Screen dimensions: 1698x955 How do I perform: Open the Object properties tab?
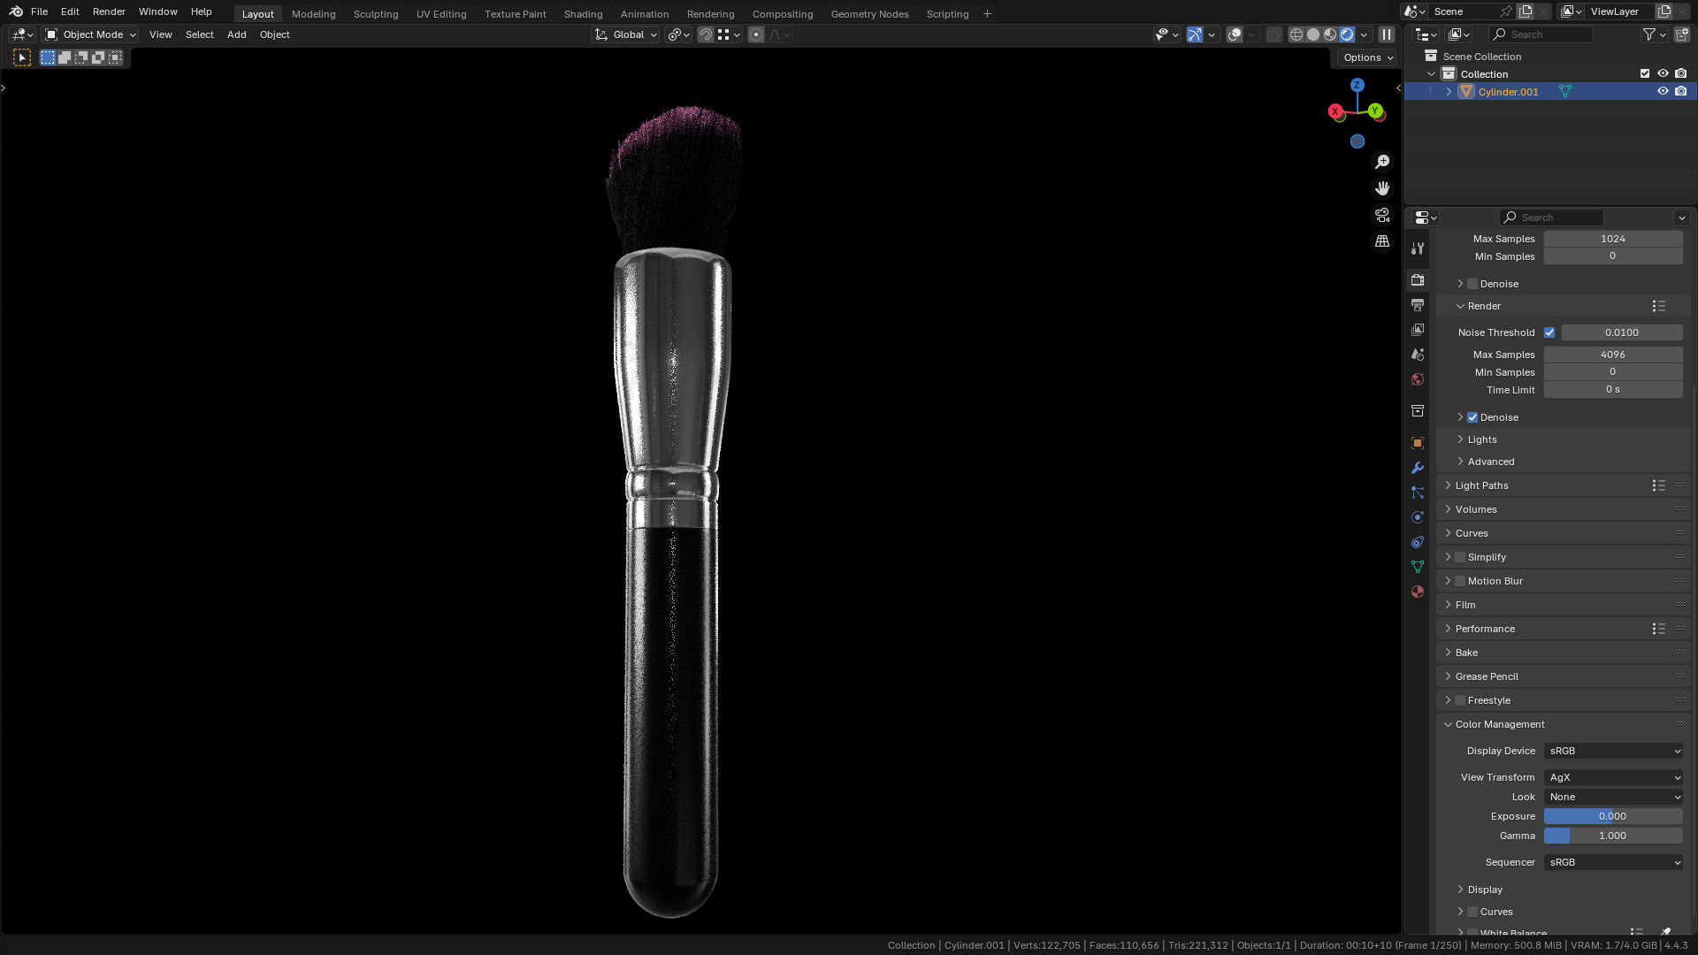[x=1418, y=442]
